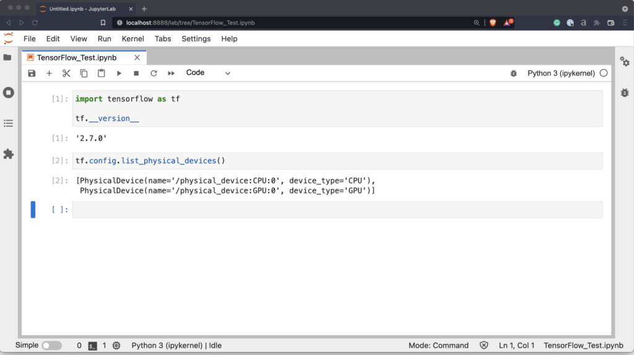This screenshot has height=355, width=634.
Task: Click the Brave Shields lion icon
Action: (x=492, y=23)
